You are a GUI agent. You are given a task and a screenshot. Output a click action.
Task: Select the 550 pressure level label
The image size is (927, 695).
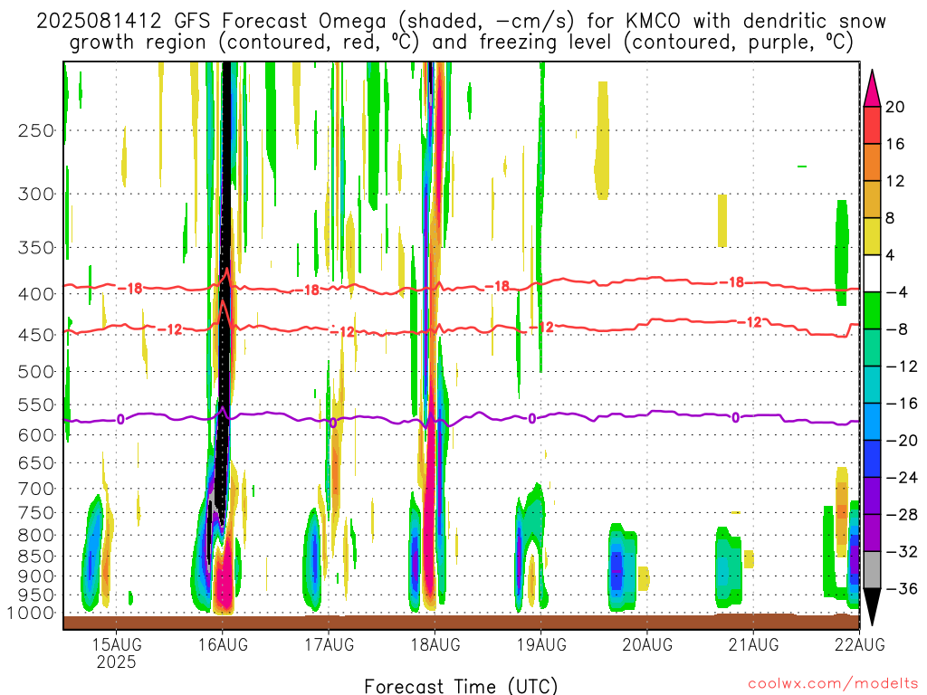coord(36,405)
